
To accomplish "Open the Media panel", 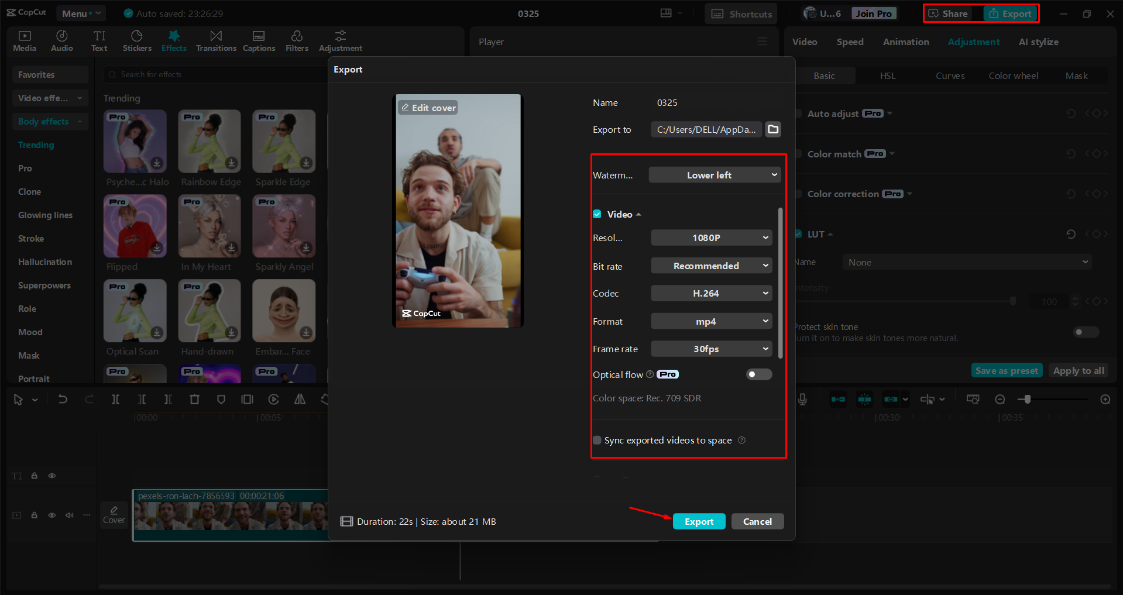I will pyautogui.click(x=24, y=40).
